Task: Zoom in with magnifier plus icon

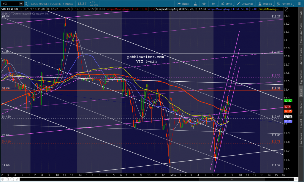Action: click(x=7, y=179)
